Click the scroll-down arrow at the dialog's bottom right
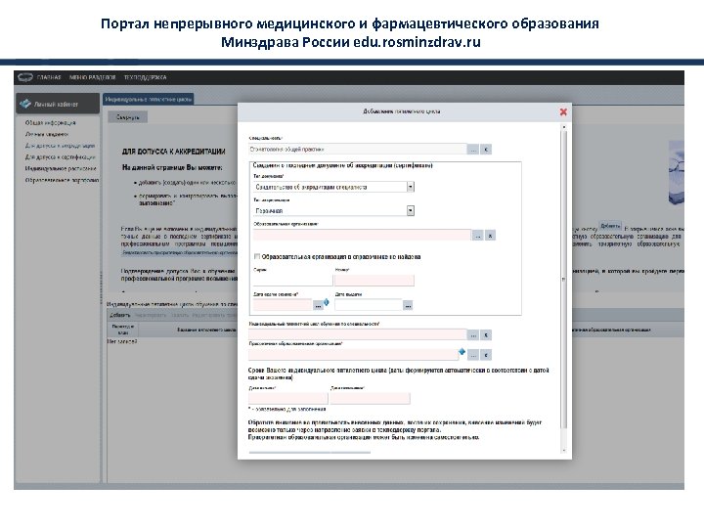 pyautogui.click(x=564, y=451)
